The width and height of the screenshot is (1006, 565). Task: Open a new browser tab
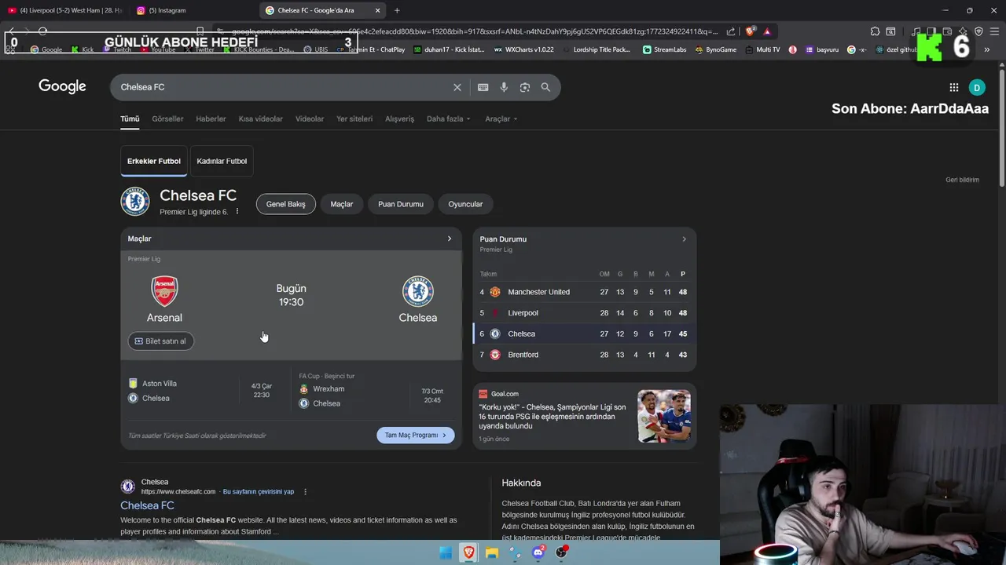397,10
